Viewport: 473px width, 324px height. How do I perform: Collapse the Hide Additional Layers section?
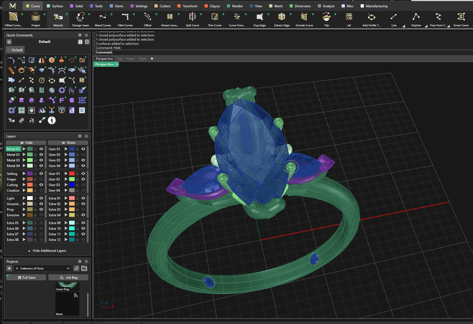47,251
